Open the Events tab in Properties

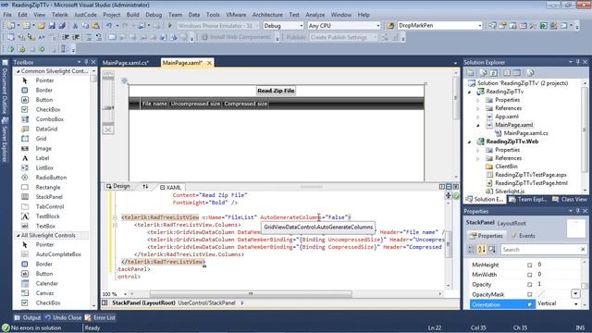pos(523,236)
